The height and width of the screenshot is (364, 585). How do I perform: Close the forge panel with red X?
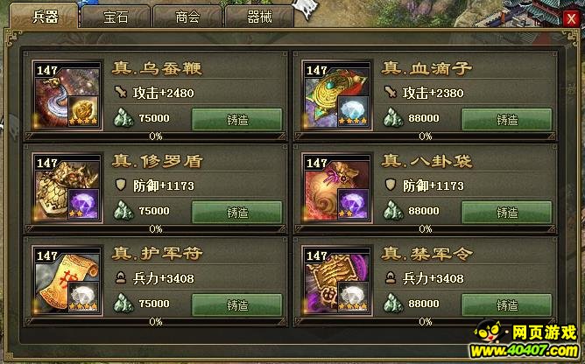pos(571,18)
